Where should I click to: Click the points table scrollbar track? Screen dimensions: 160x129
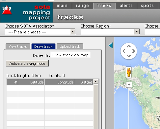click(x=96, y=106)
